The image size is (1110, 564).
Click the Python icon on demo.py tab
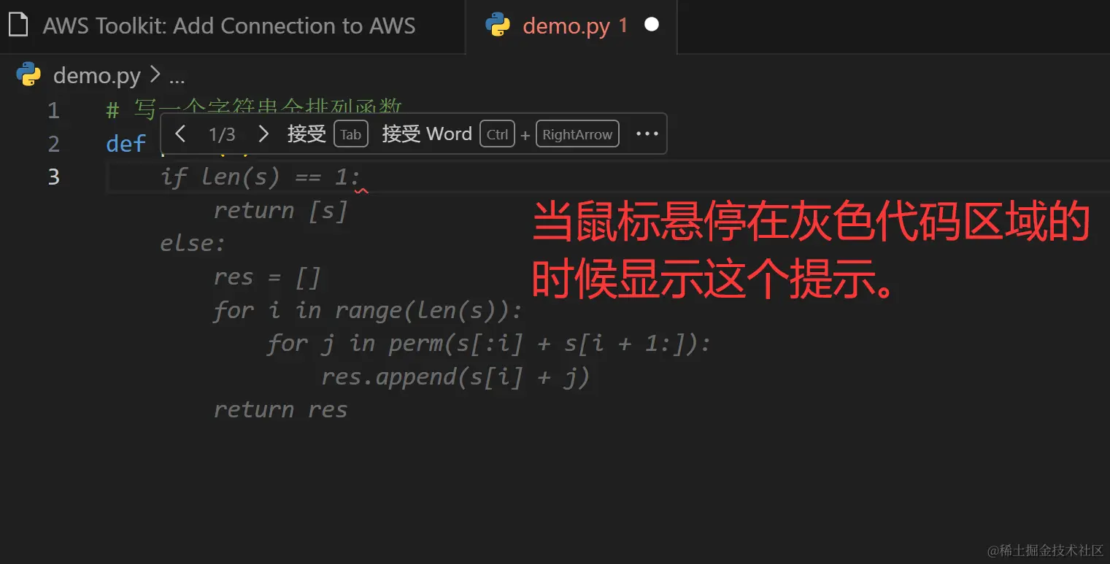tap(498, 26)
